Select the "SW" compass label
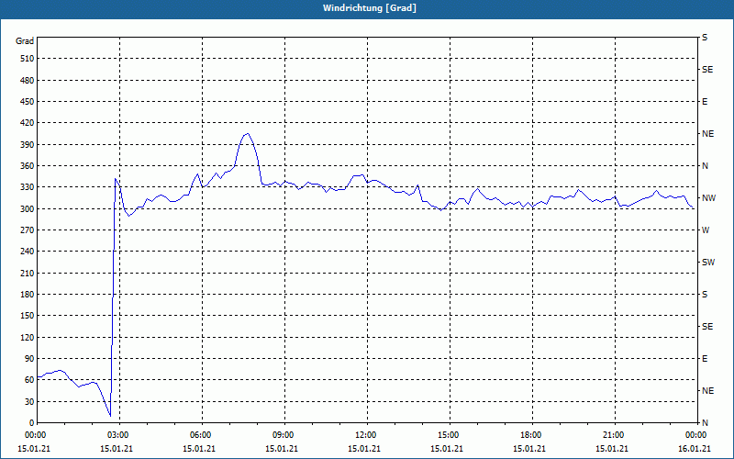 point(708,263)
